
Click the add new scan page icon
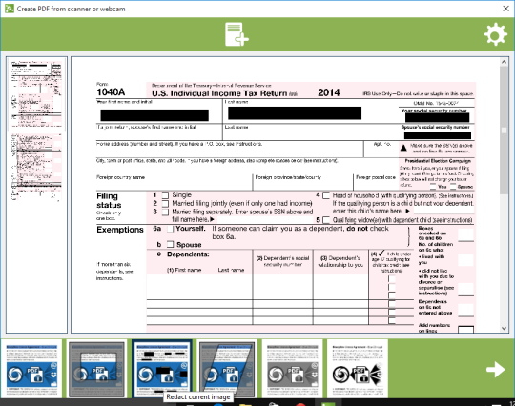coord(237,34)
